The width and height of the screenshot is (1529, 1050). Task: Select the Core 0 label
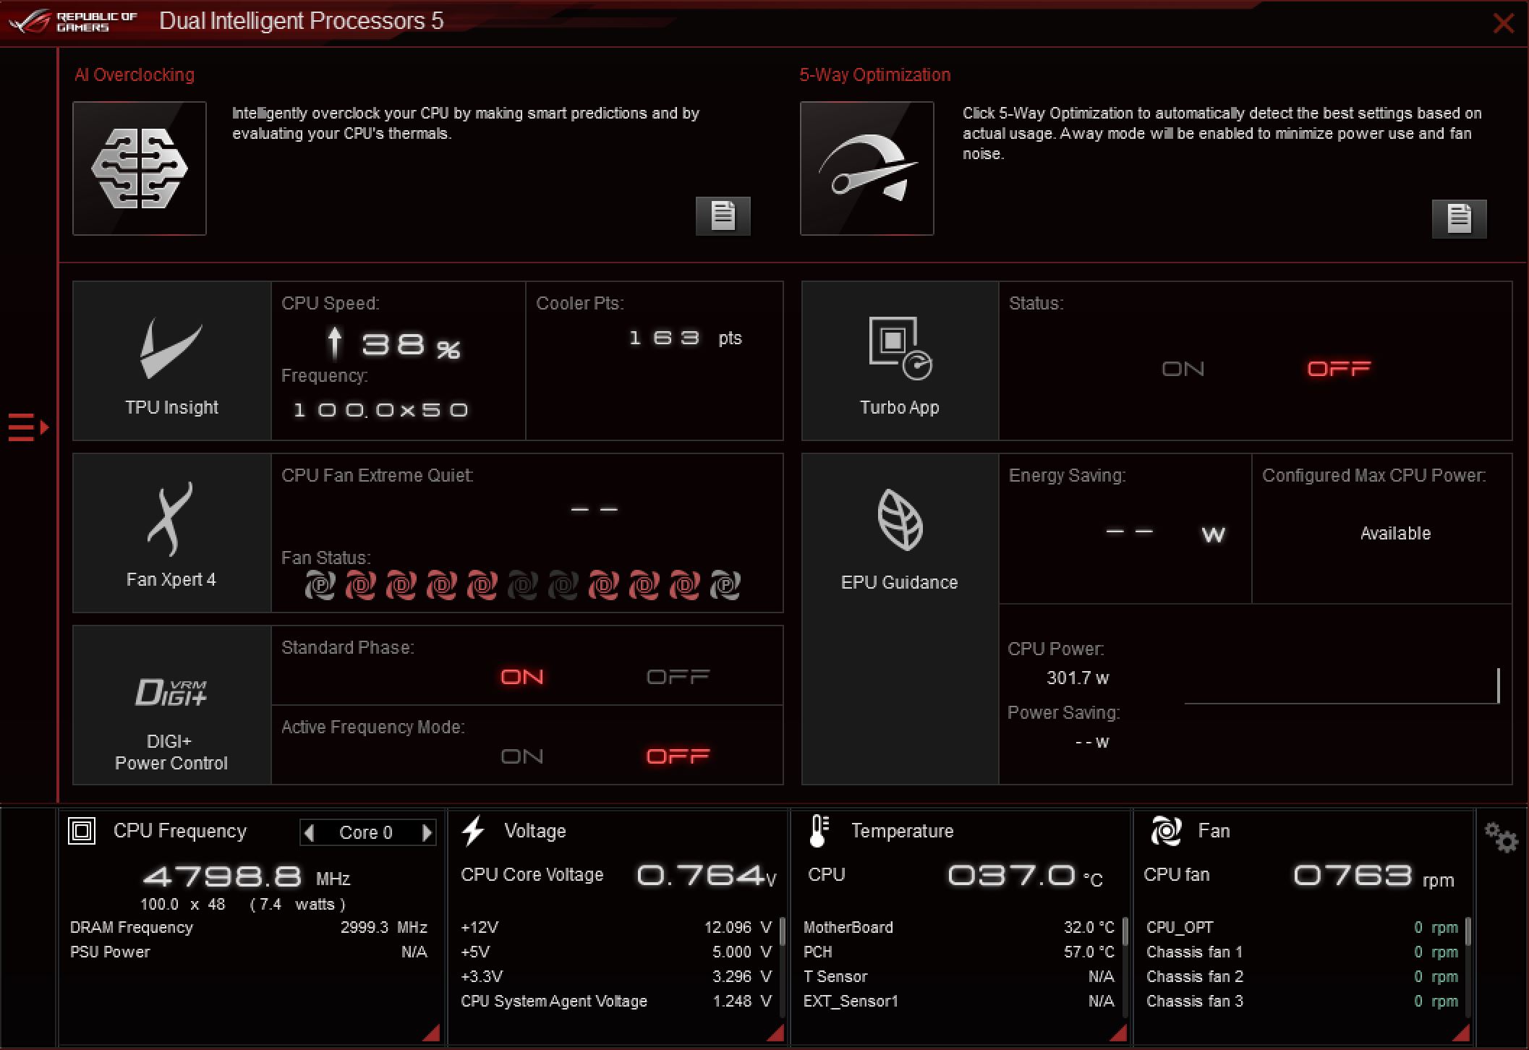(365, 833)
